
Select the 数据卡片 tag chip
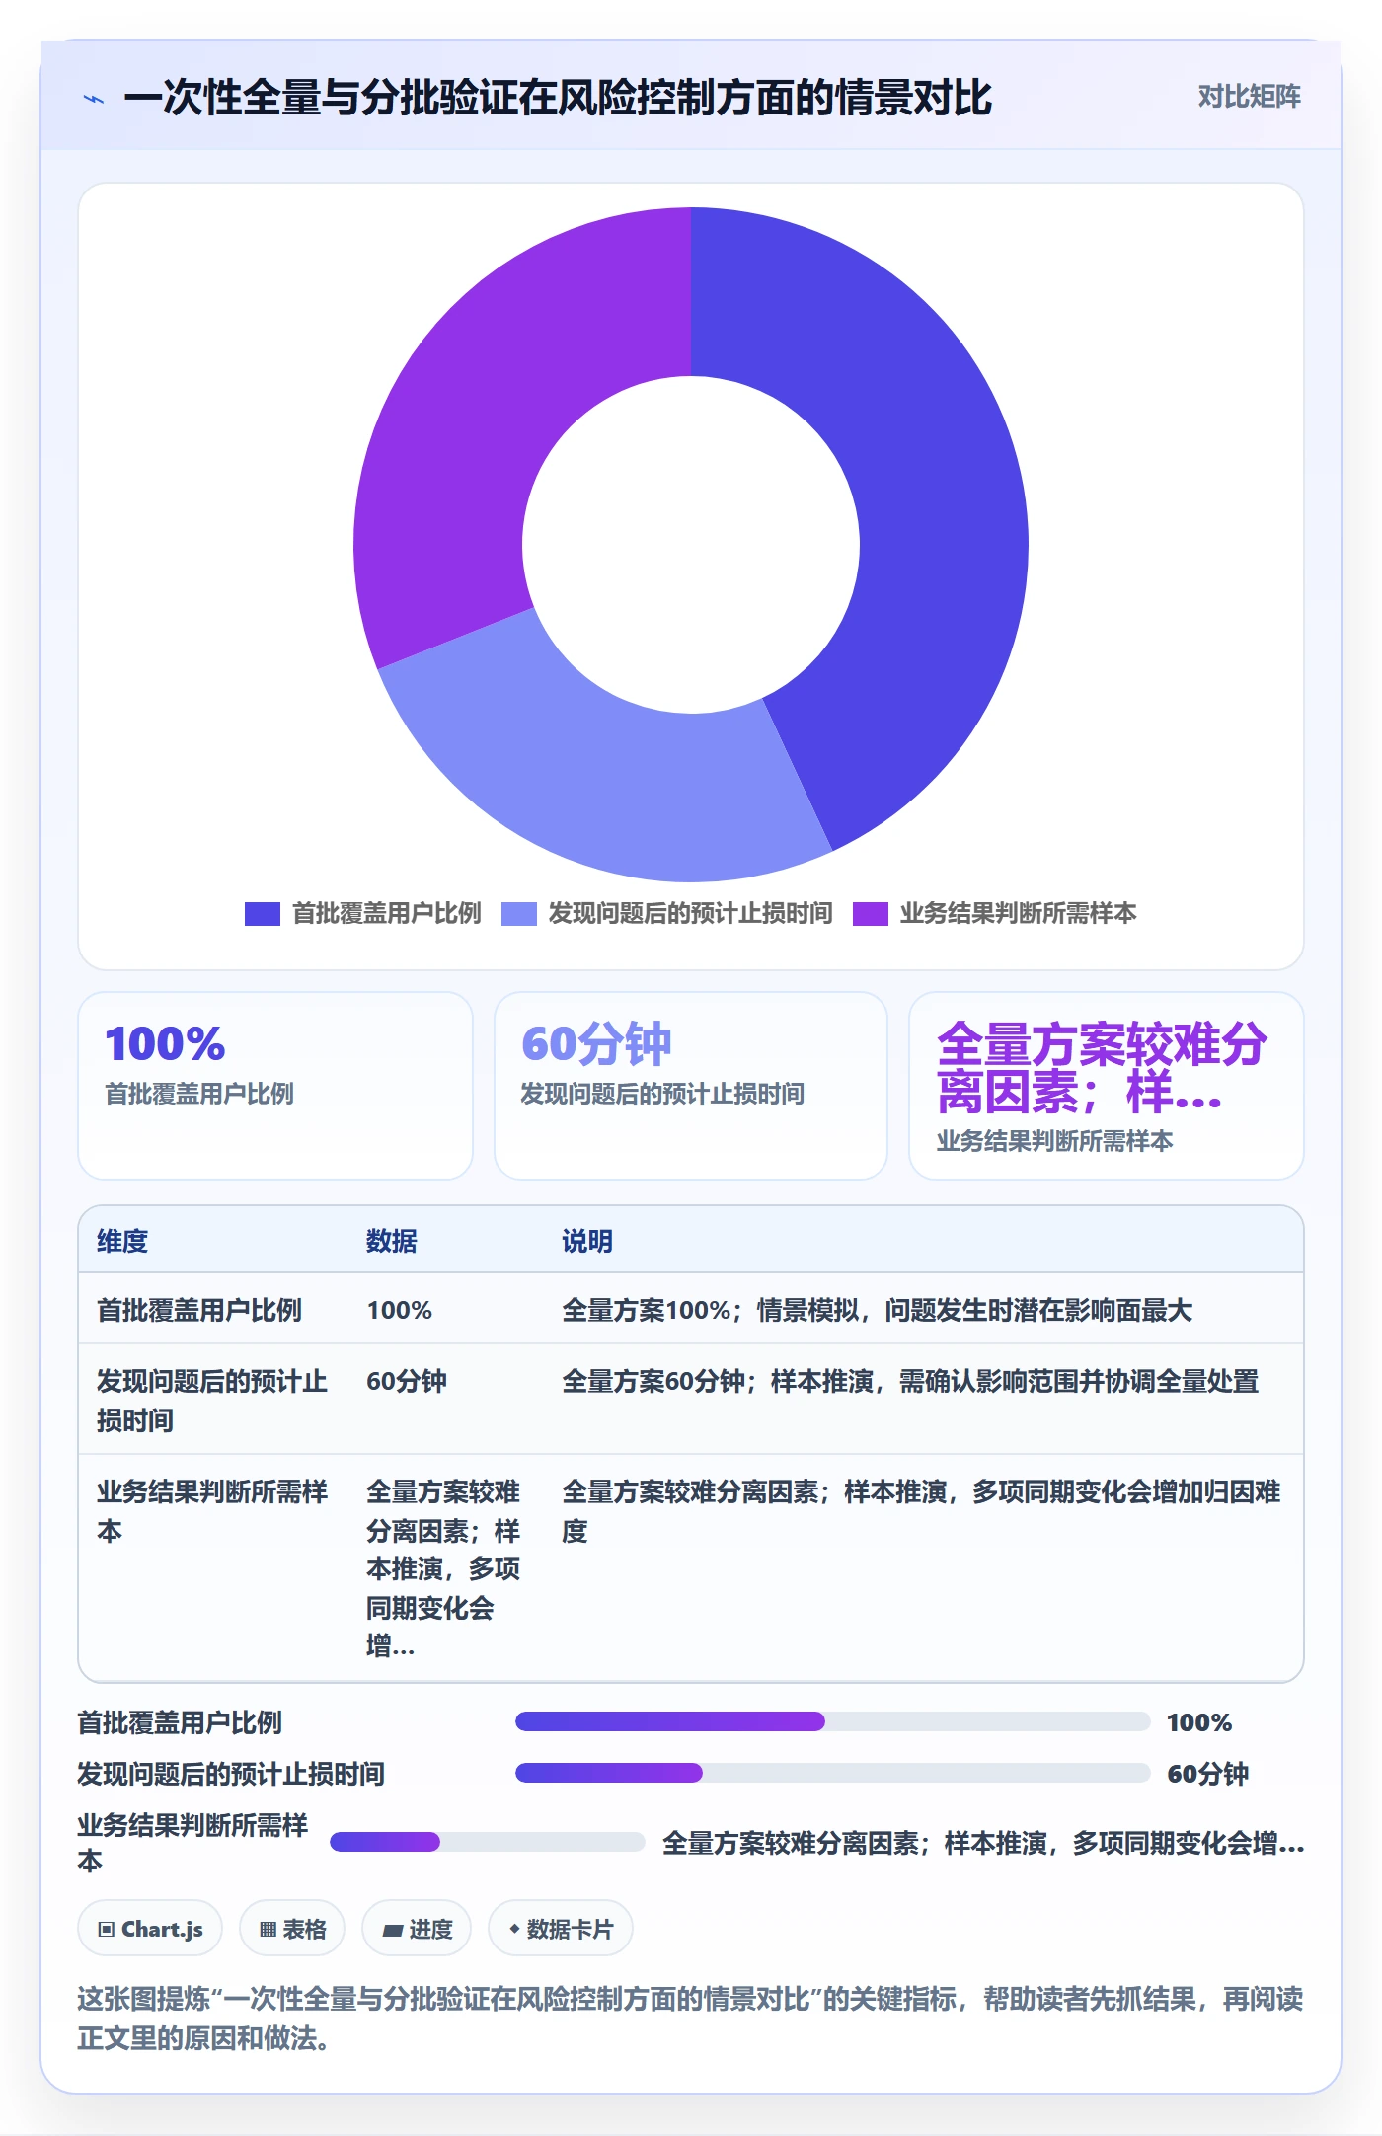pos(561,1928)
